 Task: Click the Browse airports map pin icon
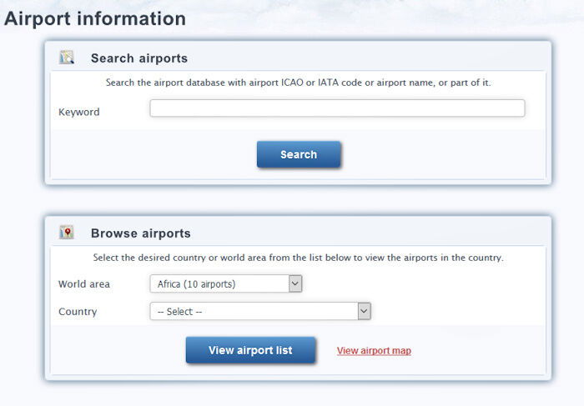67,233
